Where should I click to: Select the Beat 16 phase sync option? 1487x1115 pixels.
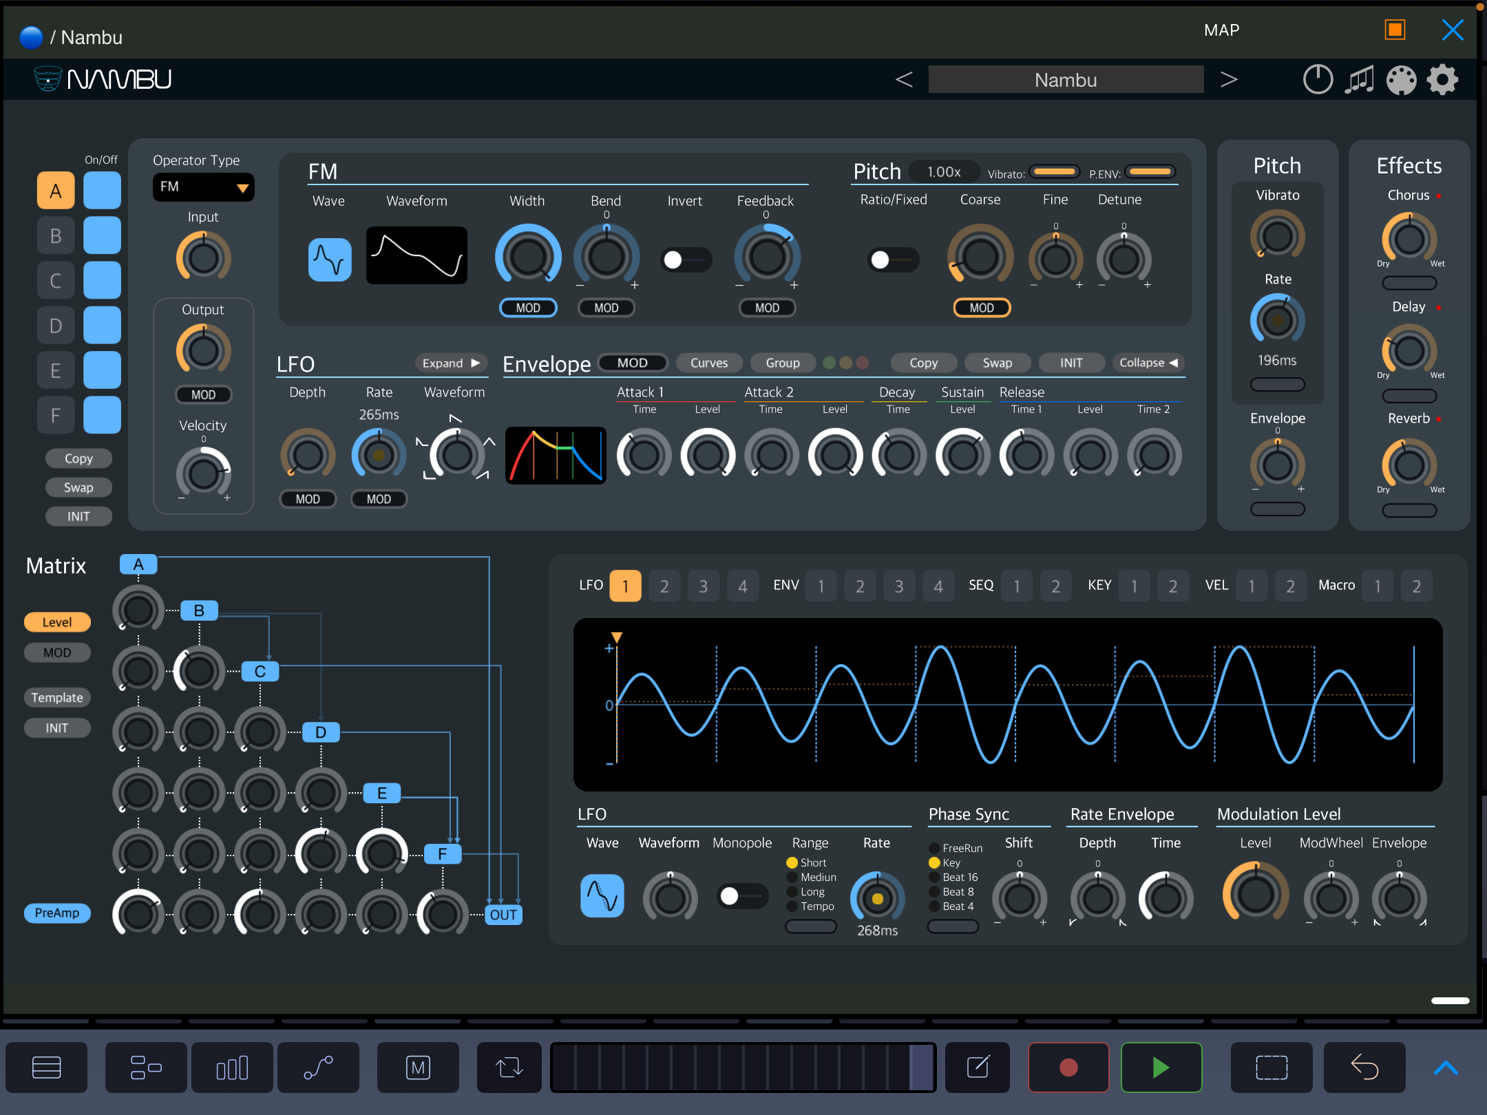pyautogui.click(x=953, y=877)
